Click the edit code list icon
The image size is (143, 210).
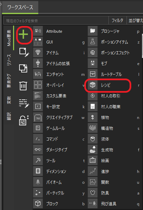(24, 103)
